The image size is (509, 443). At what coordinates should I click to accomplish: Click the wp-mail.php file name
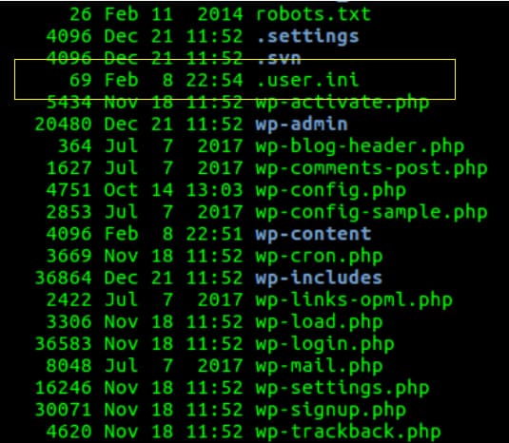pyautogui.click(x=319, y=366)
